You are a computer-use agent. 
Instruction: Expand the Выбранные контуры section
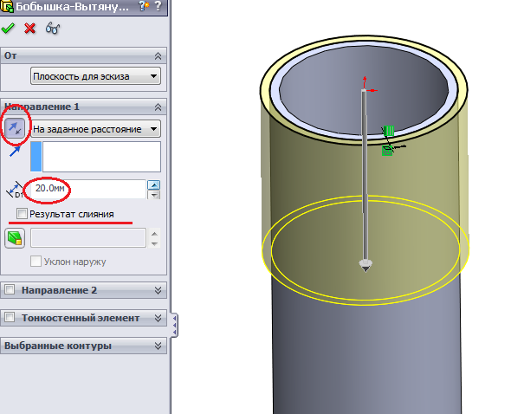pos(158,346)
